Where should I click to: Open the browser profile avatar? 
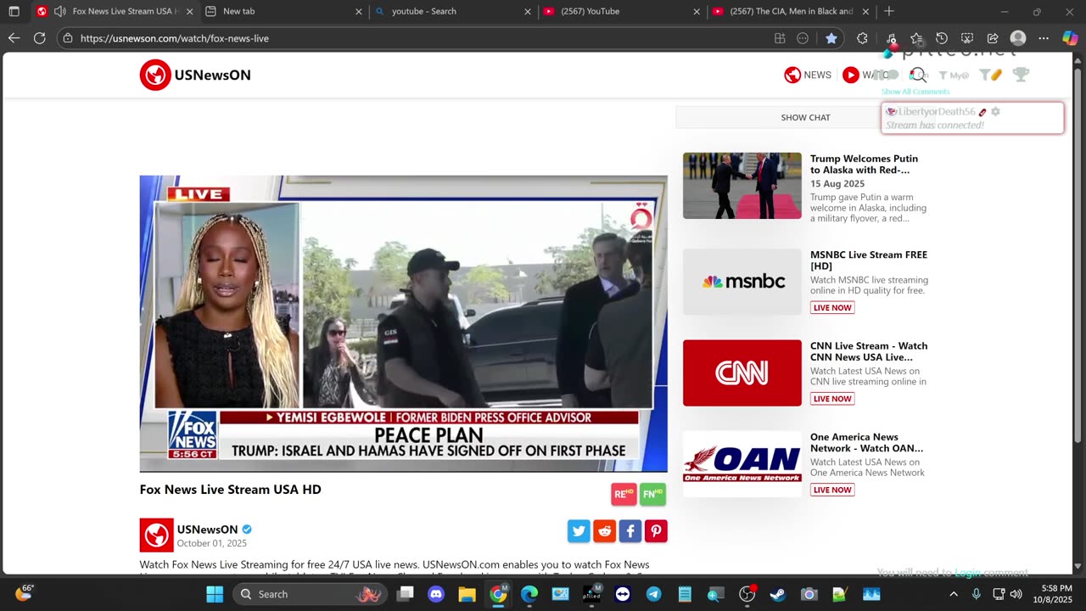click(x=1018, y=38)
